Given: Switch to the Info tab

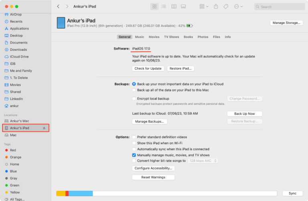Looking at the screenshot, I should (x=228, y=37).
